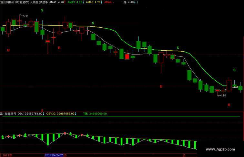Click the red S marker above the OBV header

(x=42, y=110)
